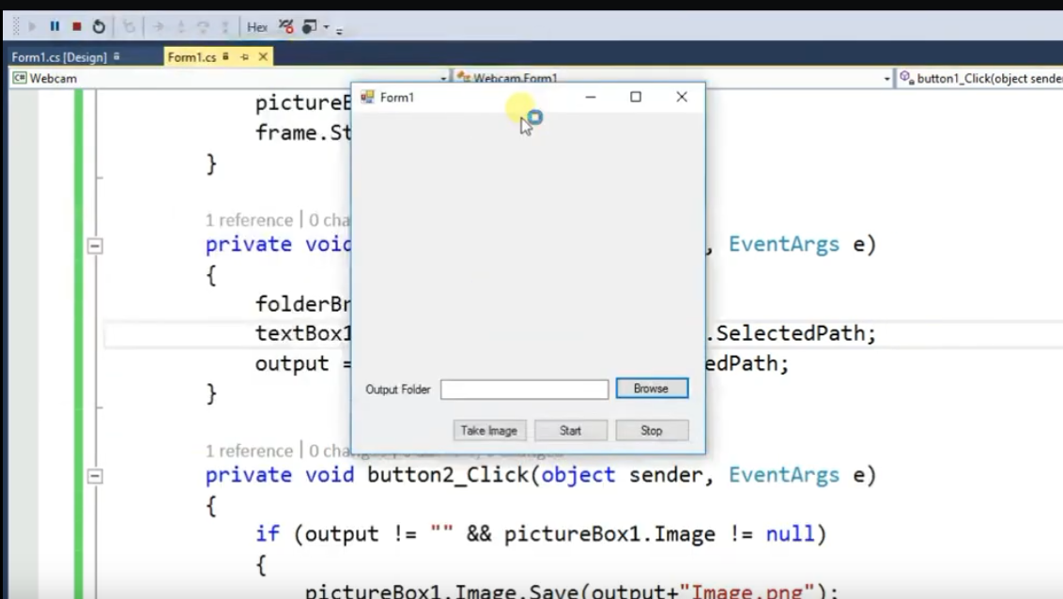This screenshot has height=599, width=1063.
Task: Click the Take Image button
Action: (x=489, y=430)
